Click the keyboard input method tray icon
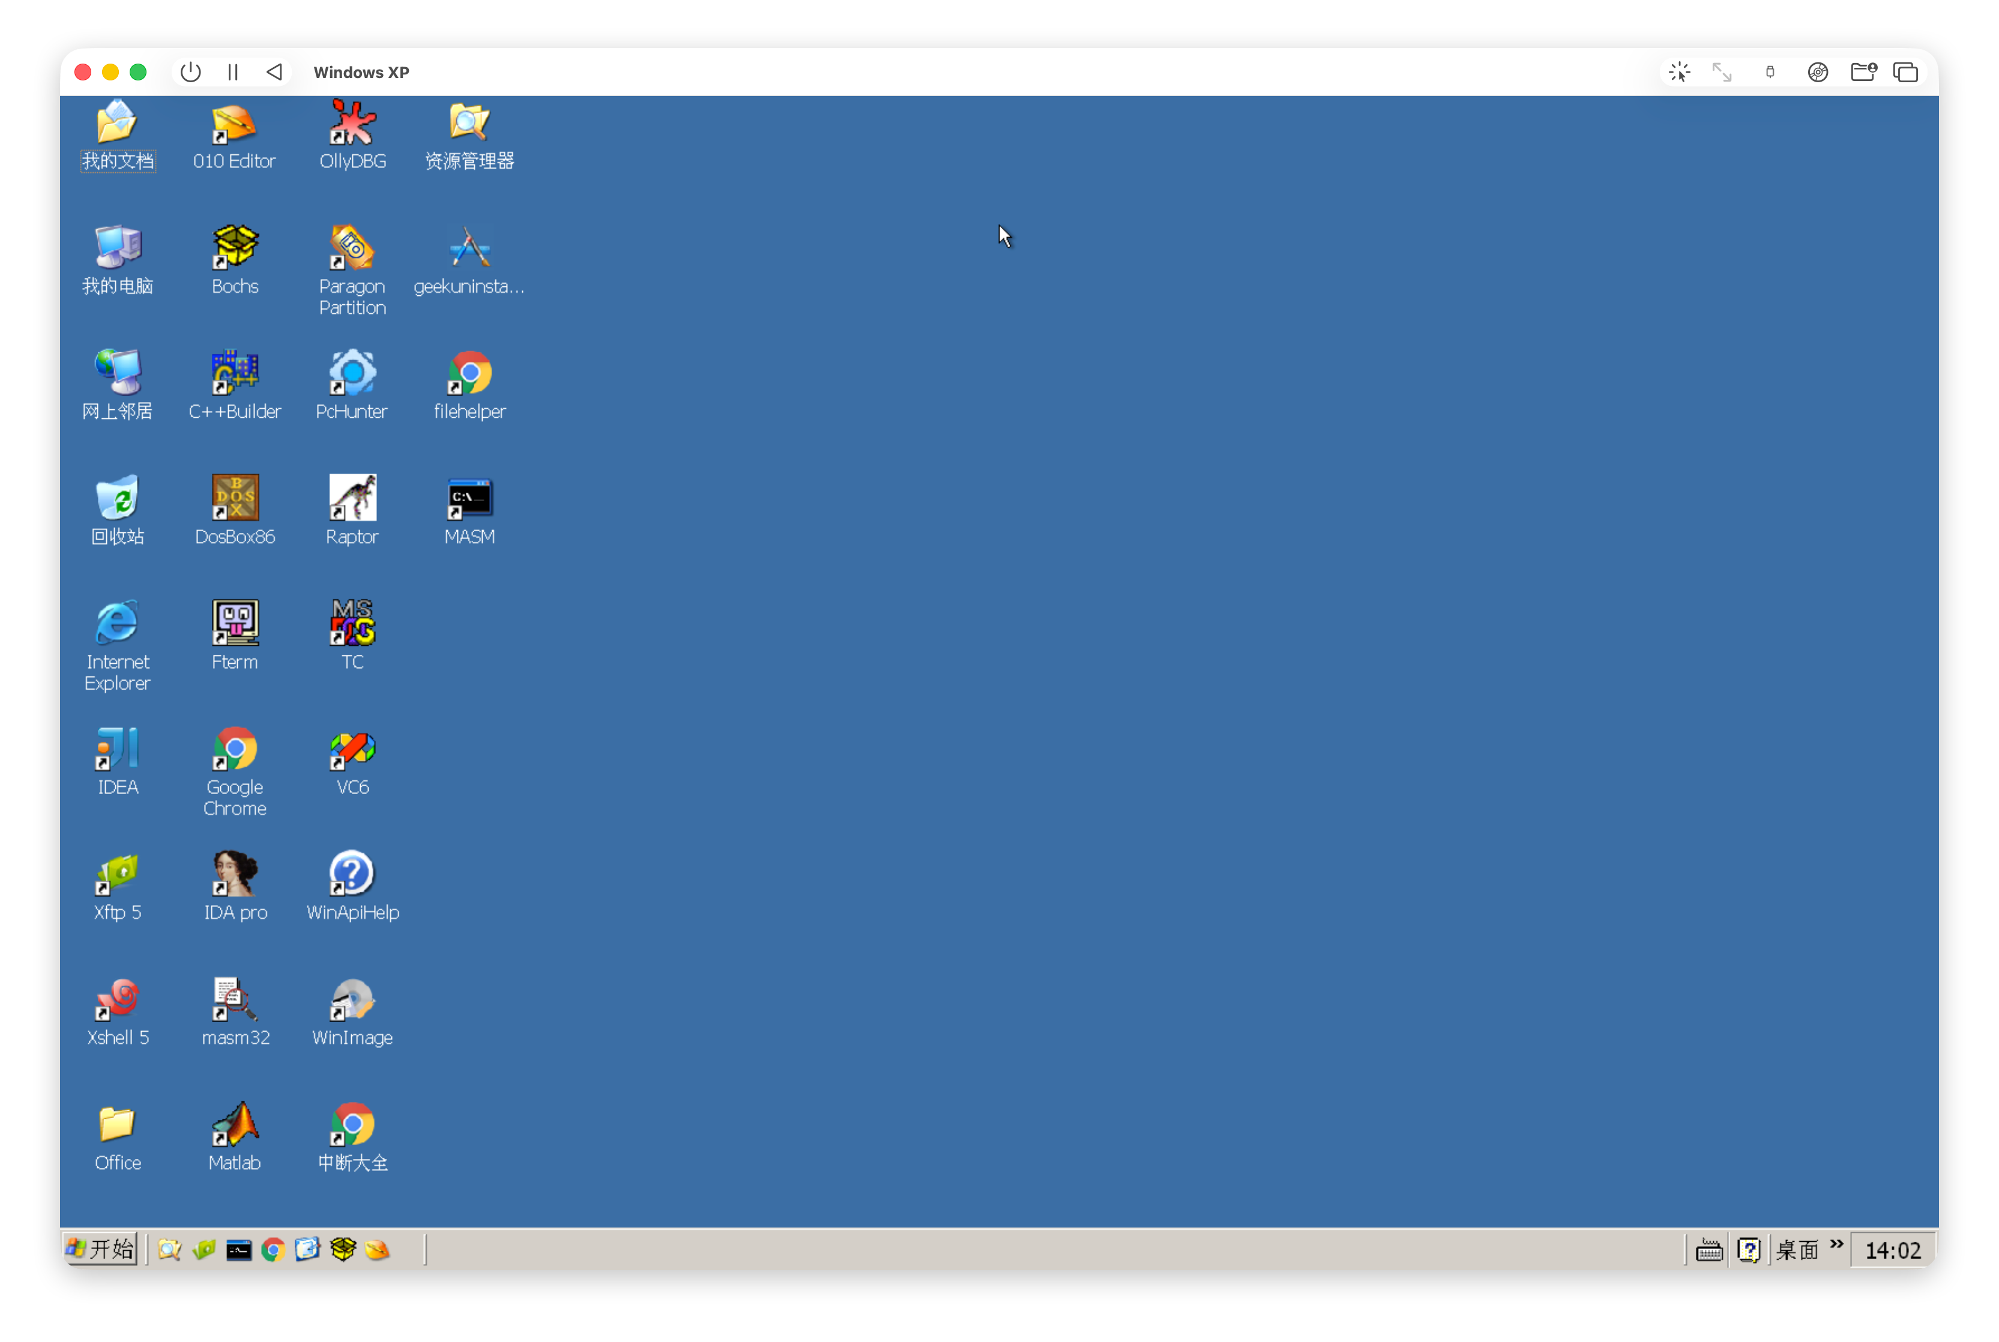The height and width of the screenshot is (1342, 1999). [1709, 1250]
